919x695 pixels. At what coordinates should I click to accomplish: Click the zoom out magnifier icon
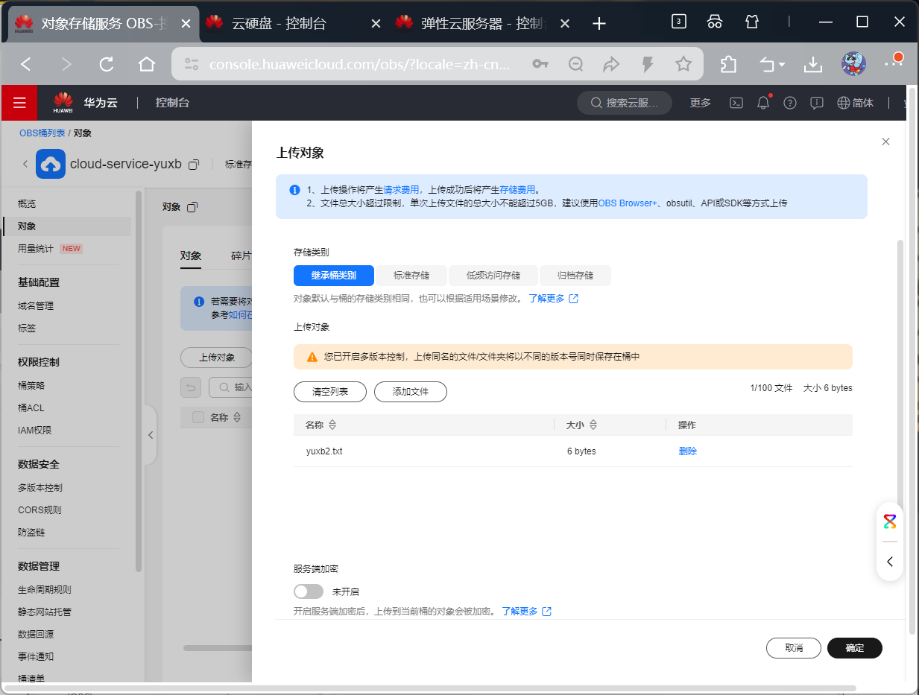point(575,64)
